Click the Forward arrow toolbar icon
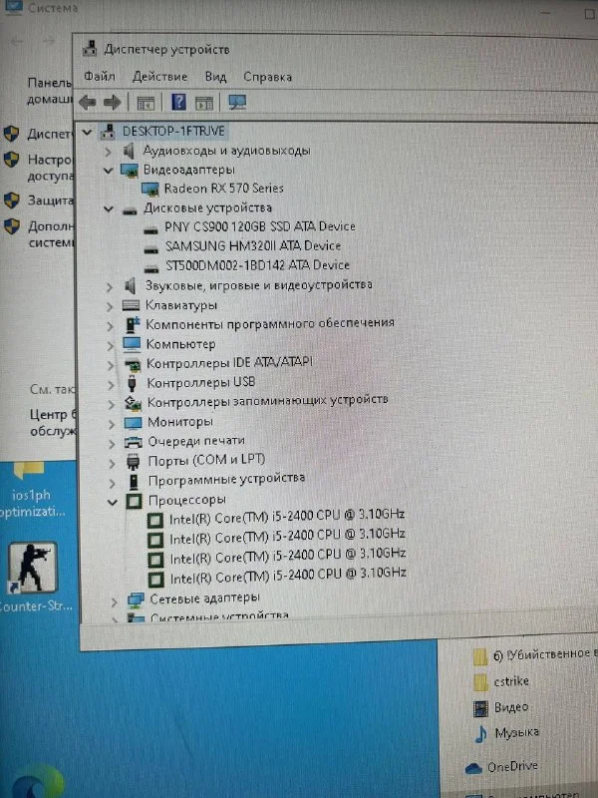Screen dimensions: 598x798 click(112, 102)
